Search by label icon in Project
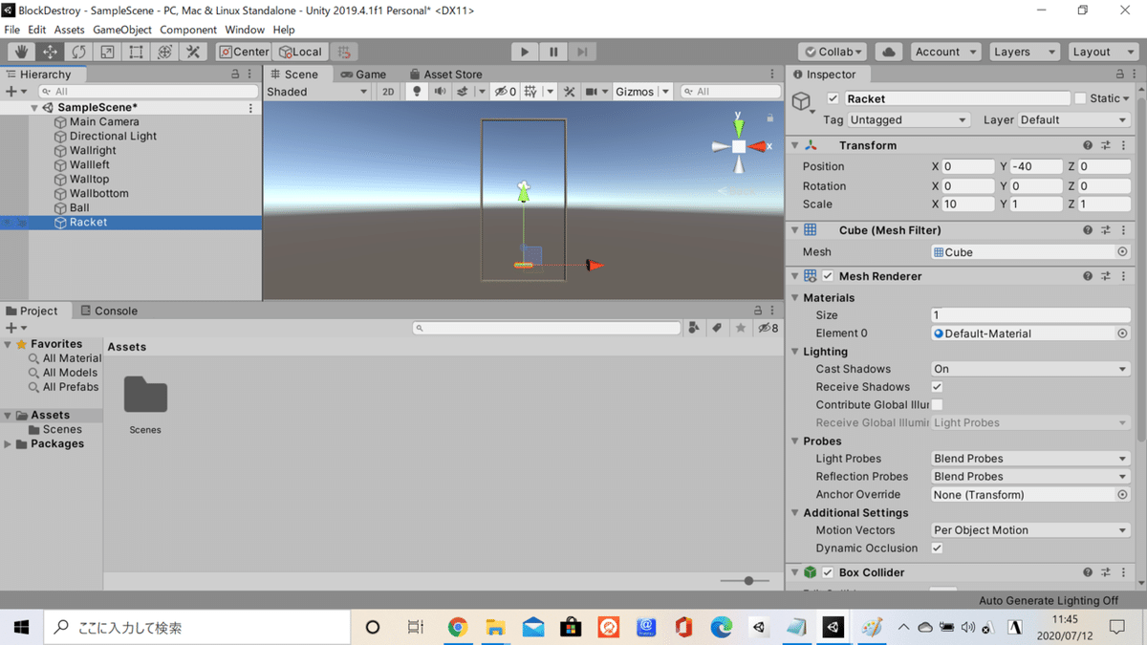 pos(717,328)
